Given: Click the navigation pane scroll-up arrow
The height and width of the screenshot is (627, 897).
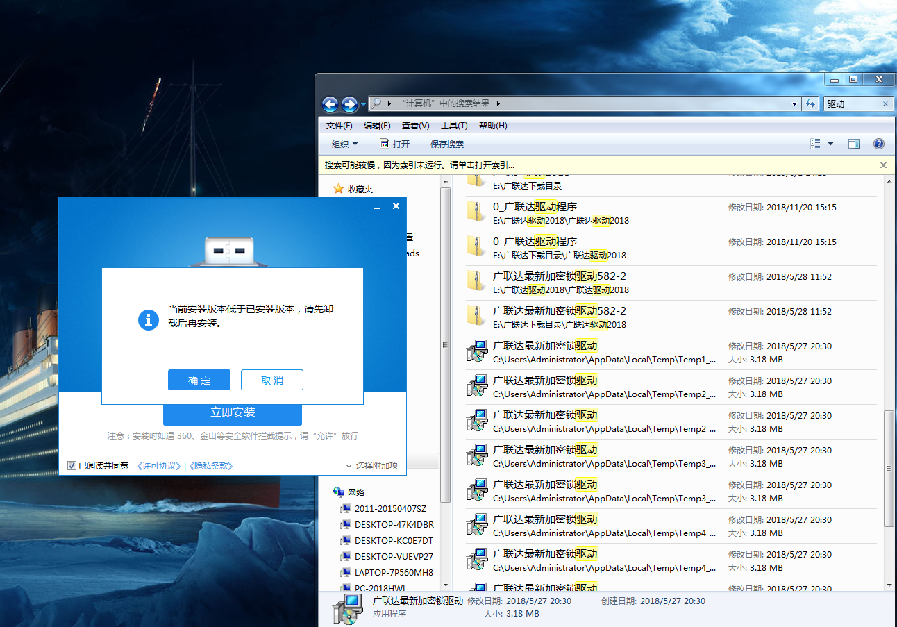Looking at the screenshot, I should tap(446, 181).
